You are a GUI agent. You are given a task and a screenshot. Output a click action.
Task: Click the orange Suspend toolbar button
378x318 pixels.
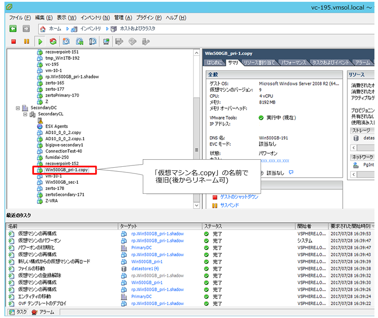click(27, 41)
